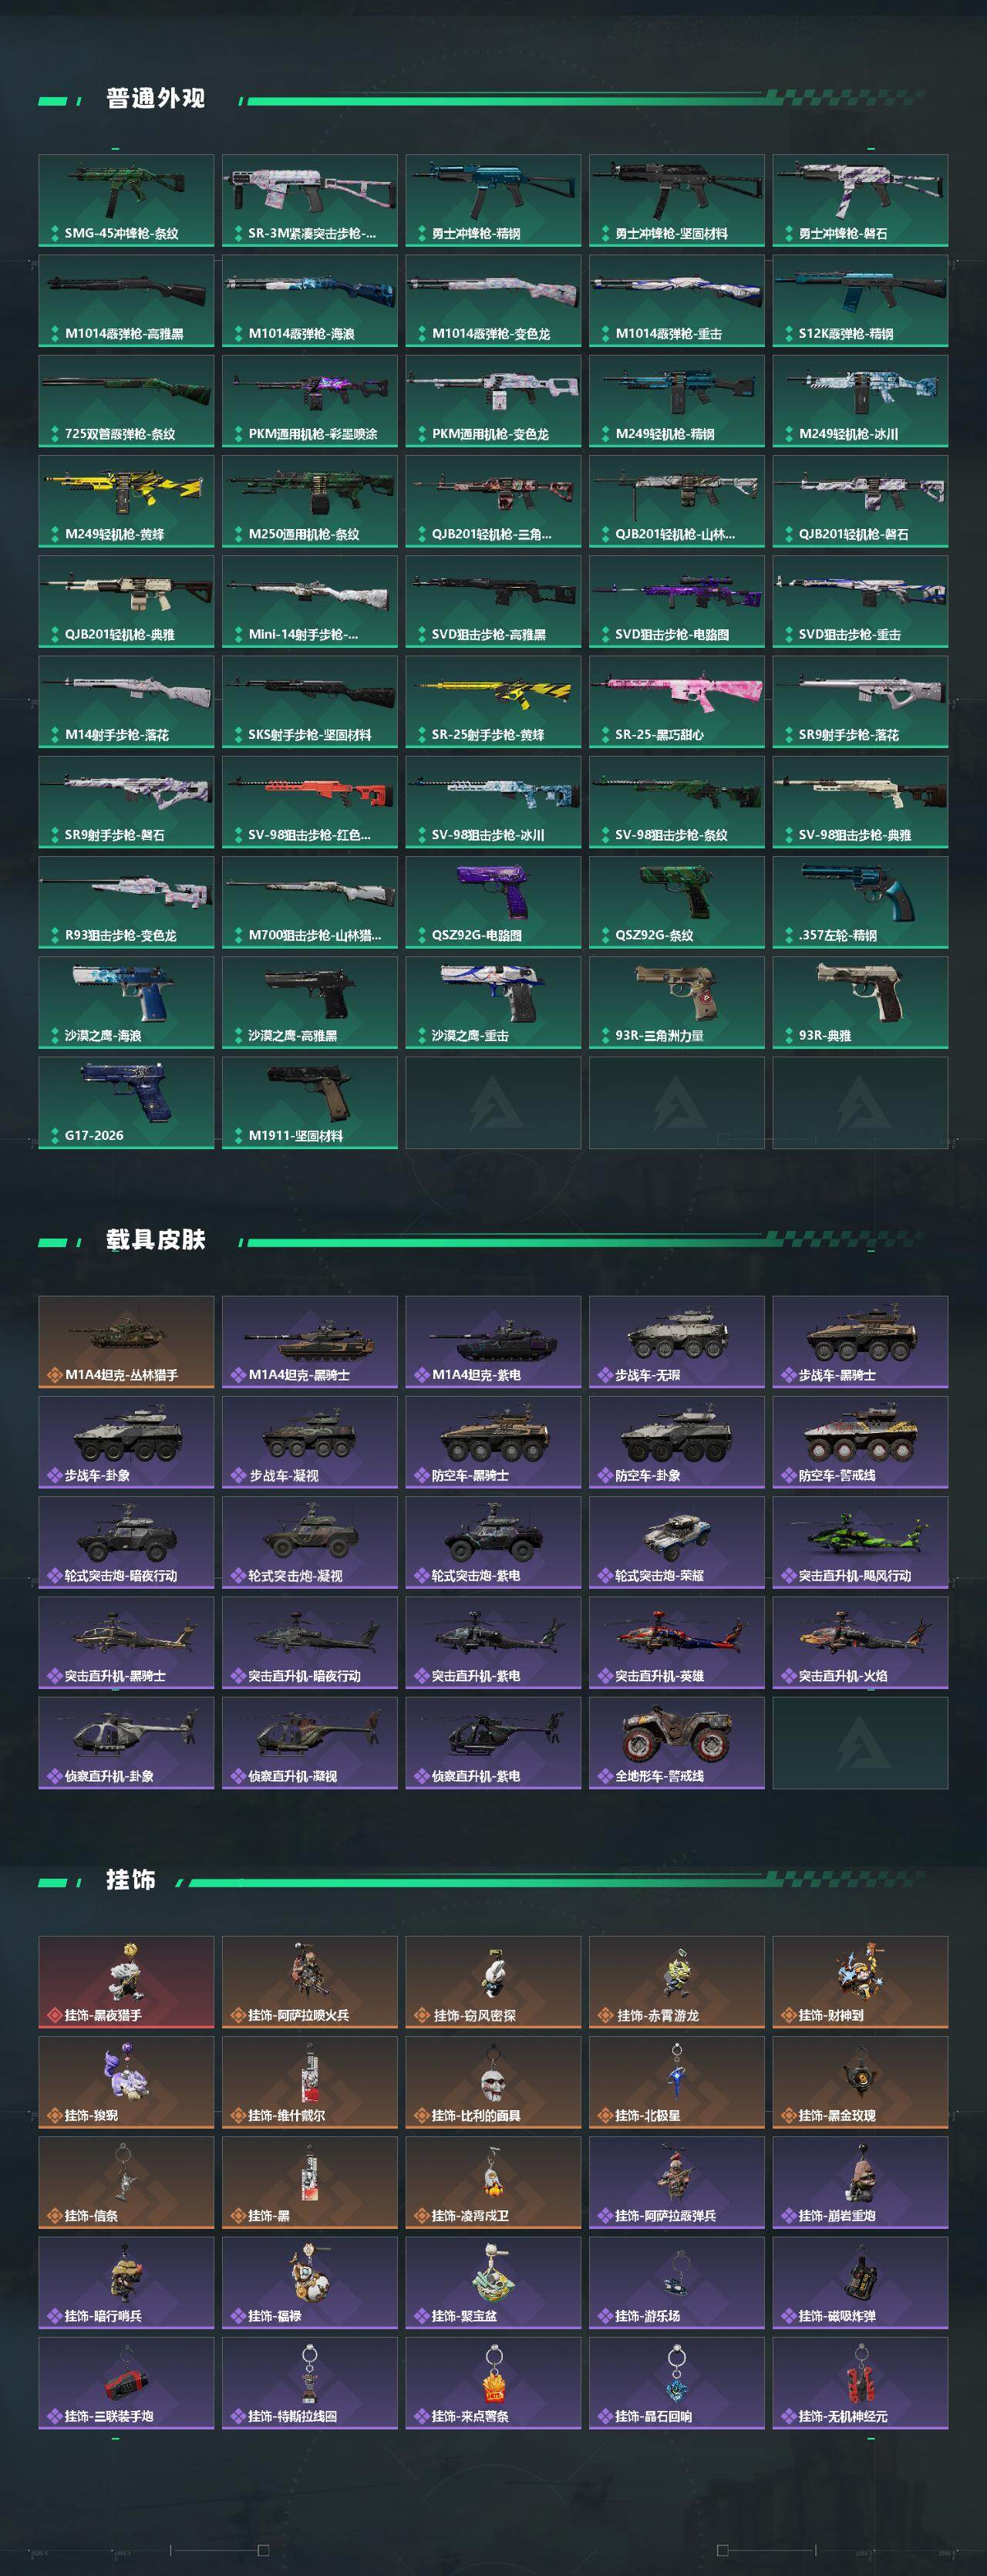The width and height of the screenshot is (987, 2576).
Task: Select the 轮式突击炮-荣耀 vehicle skin
Action: [677, 1542]
